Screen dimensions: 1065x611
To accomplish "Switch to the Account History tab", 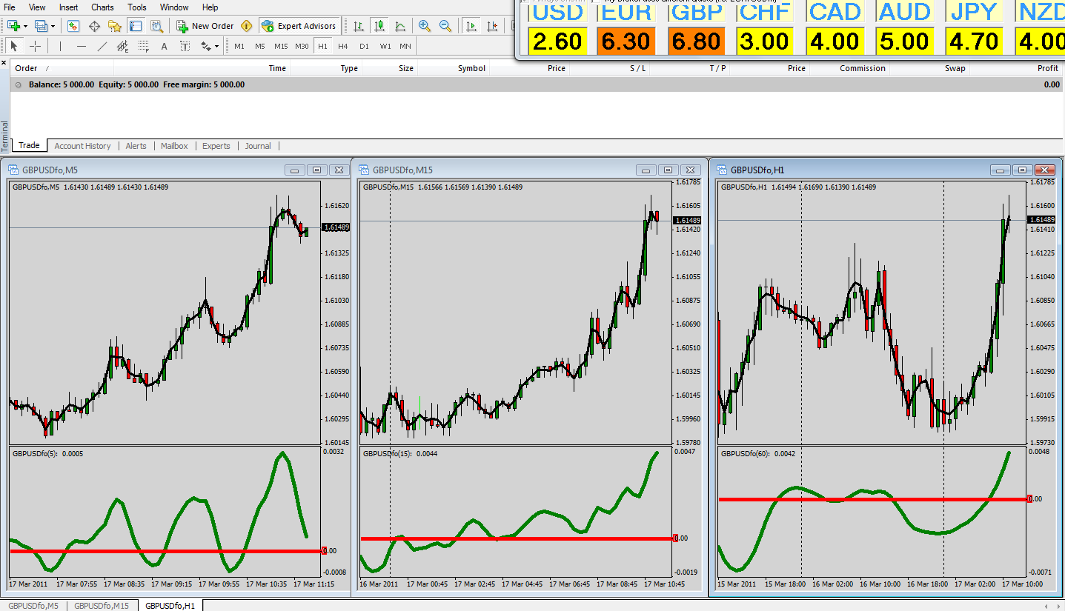I will click(82, 146).
